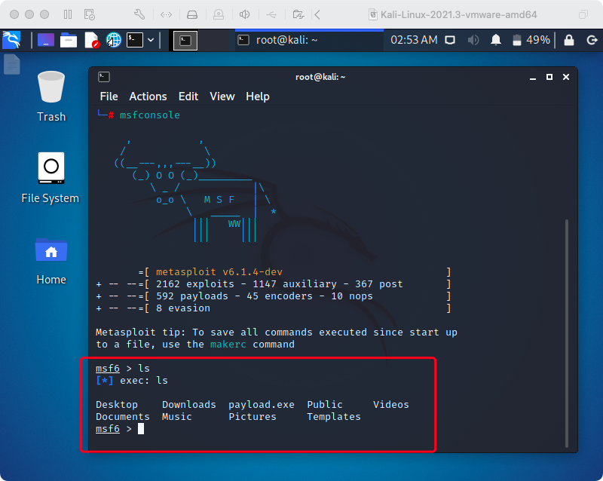Viewport: 603px width, 481px height.
Task: Select the root@kali taskbar window button
Action: (x=309, y=40)
